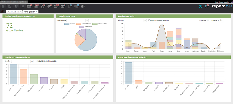Screen dimensions: 233x104
Task: Expand the Tramitadores dropdown
Action: [x=87, y=21]
